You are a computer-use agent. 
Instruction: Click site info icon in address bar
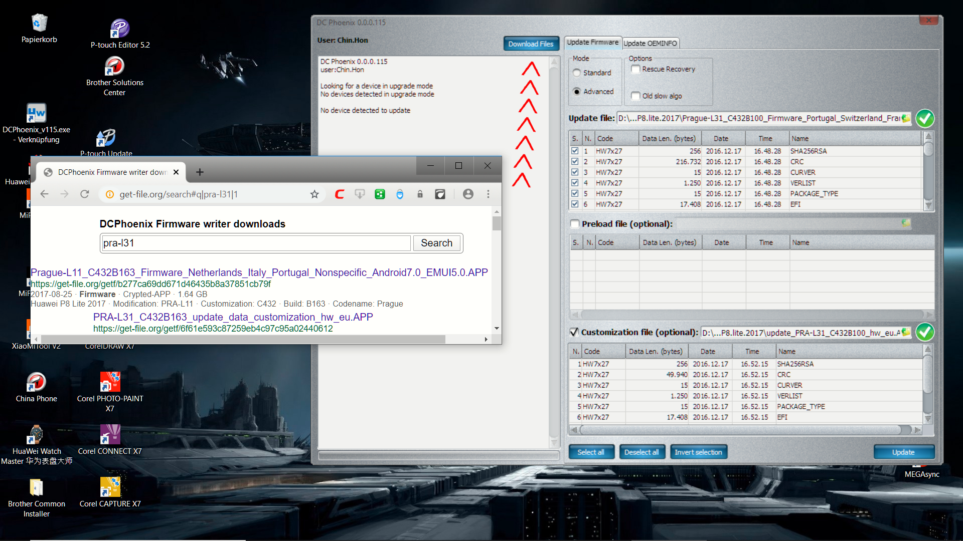(x=110, y=194)
